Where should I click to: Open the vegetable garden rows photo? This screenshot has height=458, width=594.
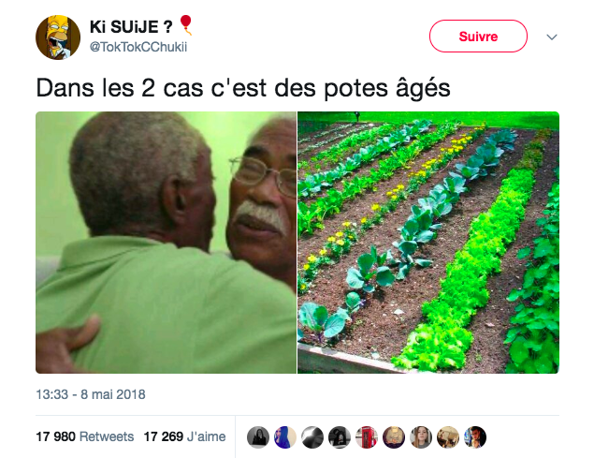click(x=428, y=243)
